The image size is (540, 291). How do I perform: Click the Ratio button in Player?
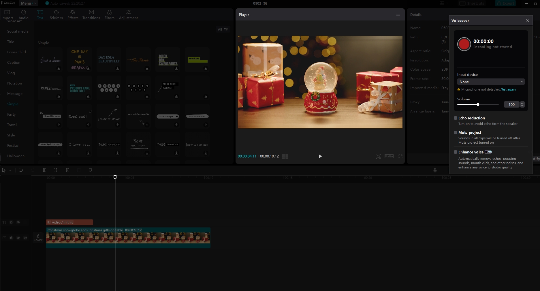coord(389,156)
